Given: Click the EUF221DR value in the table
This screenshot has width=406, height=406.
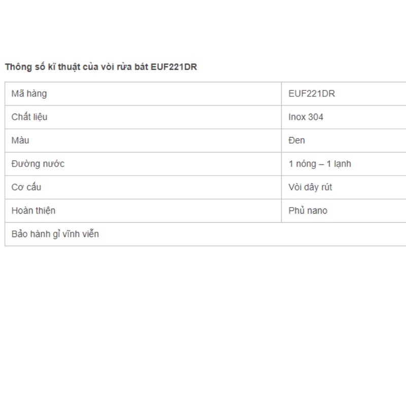Looking at the screenshot, I should tap(312, 94).
